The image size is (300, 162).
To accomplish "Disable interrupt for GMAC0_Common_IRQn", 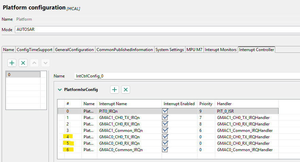I will tap(165, 149).
